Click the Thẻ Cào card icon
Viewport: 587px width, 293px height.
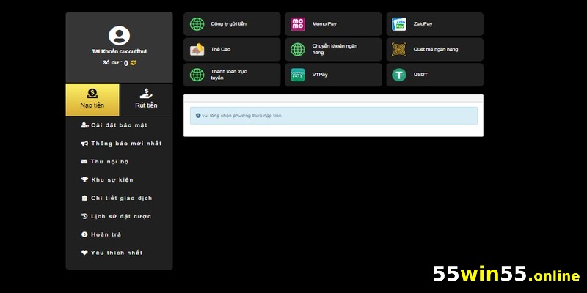pyautogui.click(x=197, y=49)
